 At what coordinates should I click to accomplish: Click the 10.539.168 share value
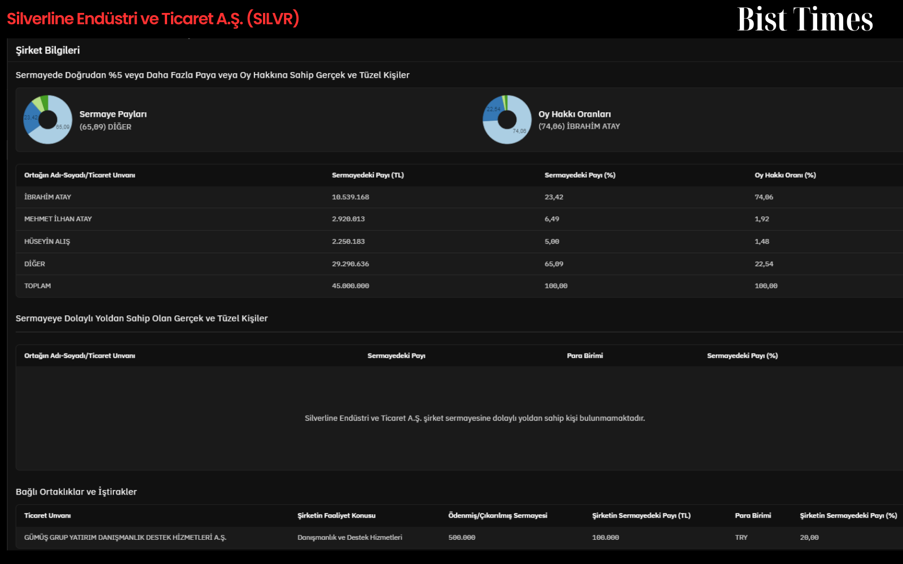coord(350,197)
